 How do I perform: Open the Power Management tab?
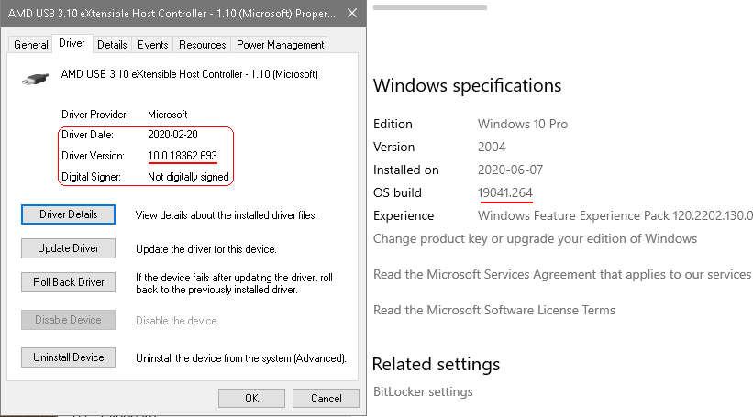[x=280, y=45]
